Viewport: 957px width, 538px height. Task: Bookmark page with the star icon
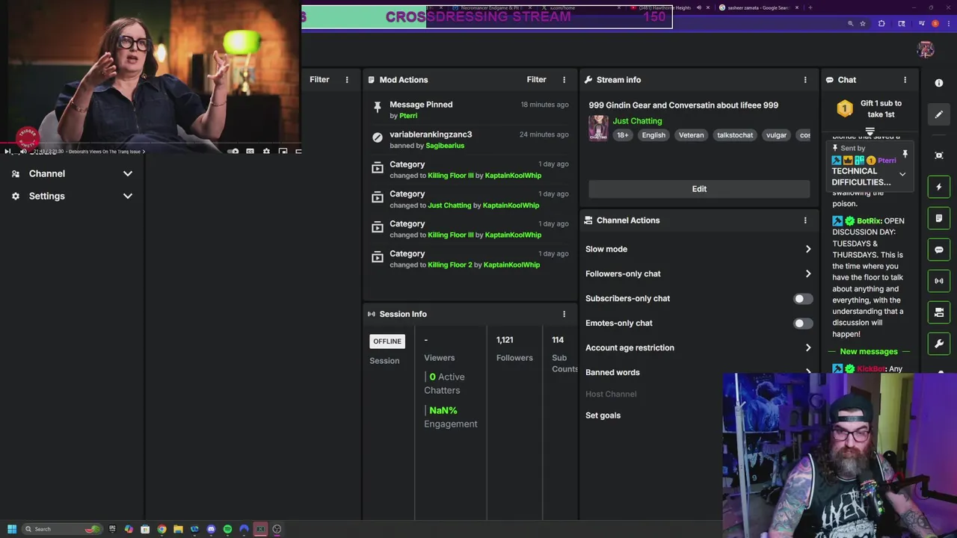[863, 24]
